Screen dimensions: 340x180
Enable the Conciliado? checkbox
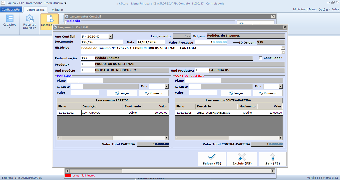[x=260, y=58]
